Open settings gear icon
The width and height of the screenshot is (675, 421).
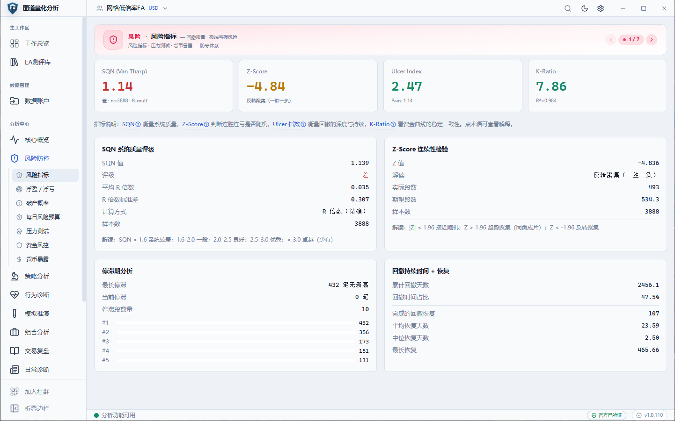click(x=601, y=8)
